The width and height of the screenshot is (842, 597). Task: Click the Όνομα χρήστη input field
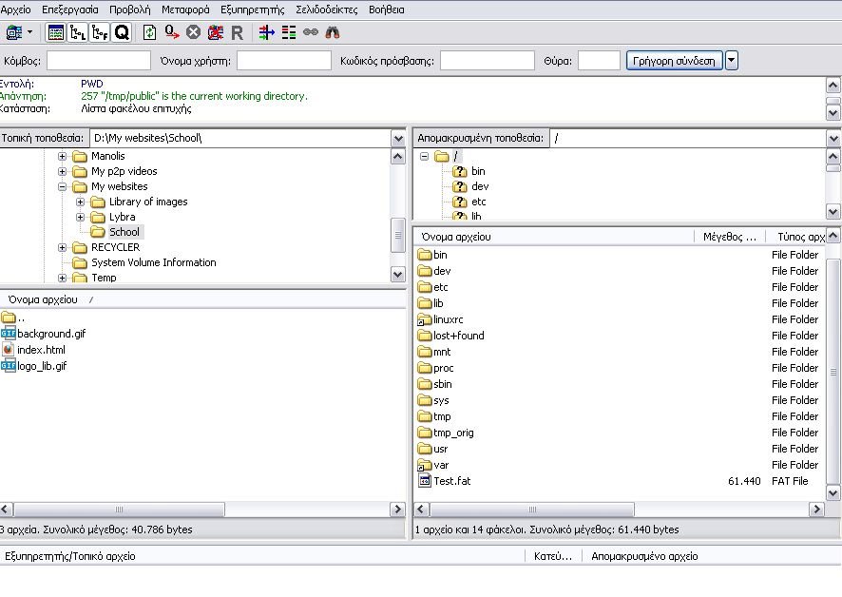284,61
